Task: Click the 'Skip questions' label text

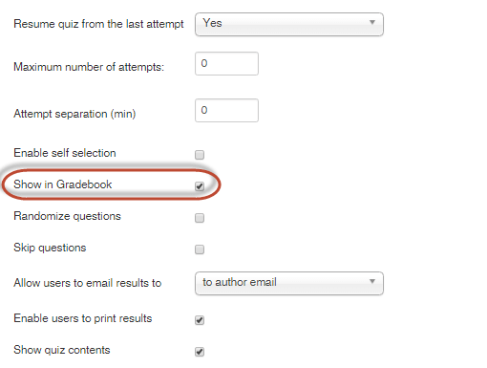Action: pyautogui.click(x=50, y=248)
